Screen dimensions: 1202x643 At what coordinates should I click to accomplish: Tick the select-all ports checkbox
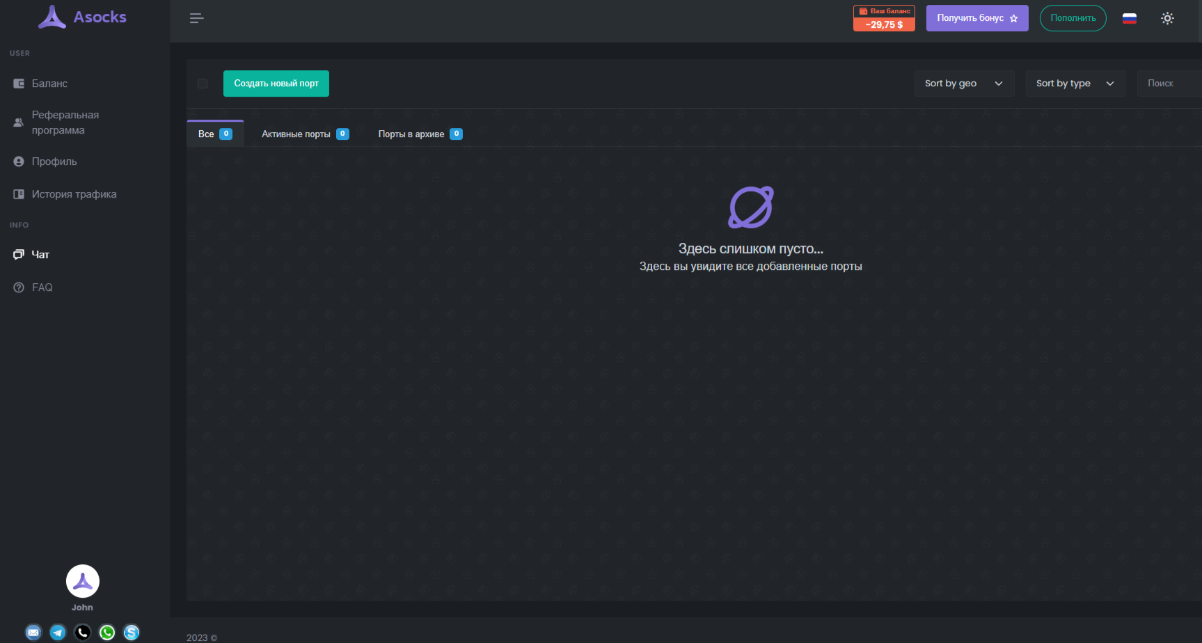click(x=203, y=84)
